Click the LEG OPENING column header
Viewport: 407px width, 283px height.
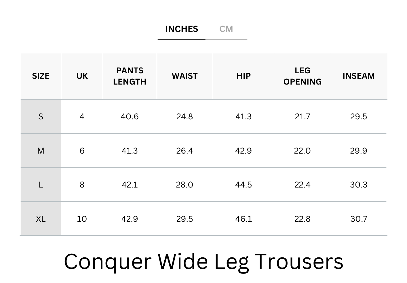pos(302,76)
